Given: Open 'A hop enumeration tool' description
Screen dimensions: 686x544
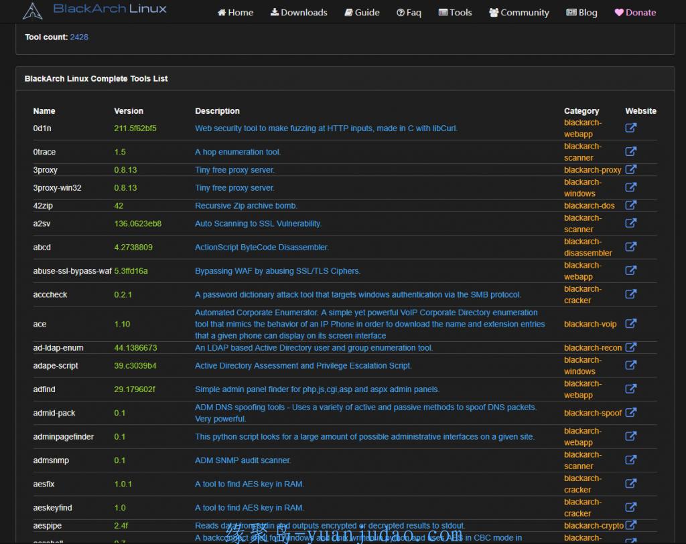Looking at the screenshot, I should pos(238,152).
